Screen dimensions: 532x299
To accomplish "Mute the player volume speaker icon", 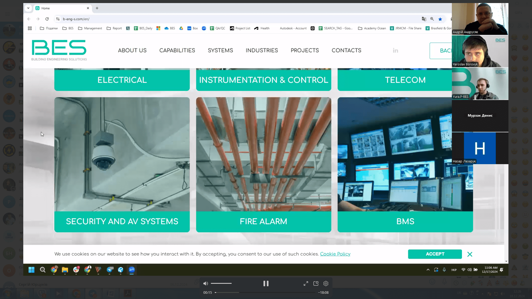I will coord(205,283).
